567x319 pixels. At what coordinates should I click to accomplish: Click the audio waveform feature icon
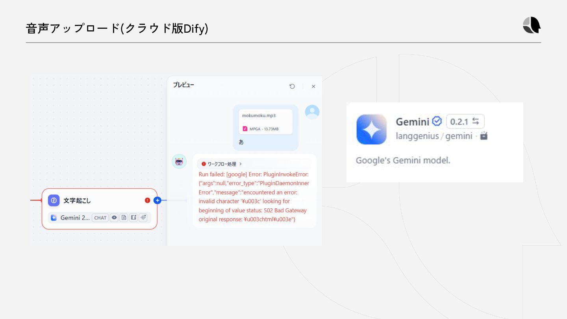click(143, 217)
